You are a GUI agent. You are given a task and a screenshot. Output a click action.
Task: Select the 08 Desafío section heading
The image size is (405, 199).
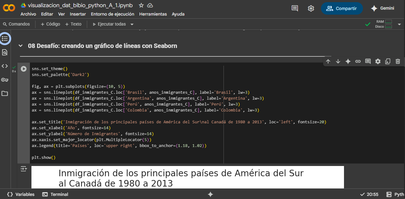coord(102,46)
